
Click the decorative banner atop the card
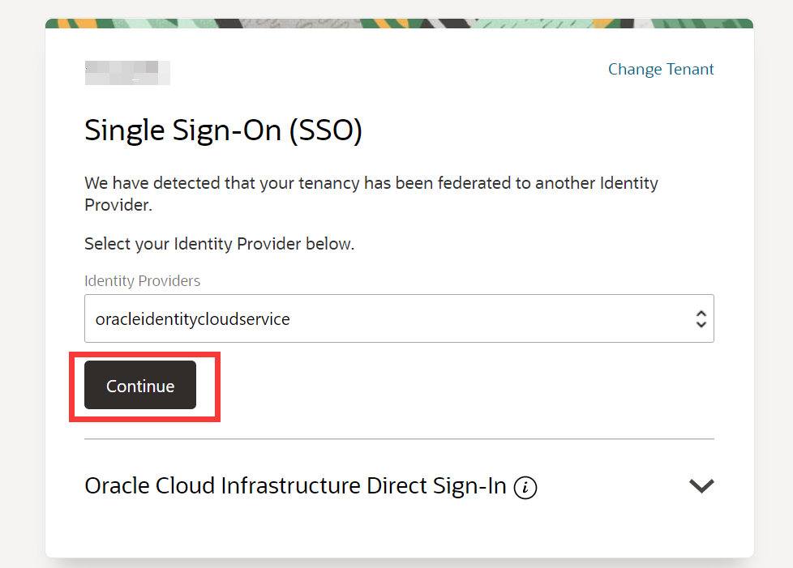coord(399,23)
